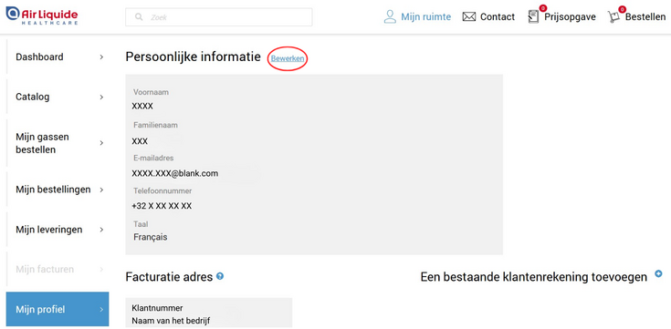671x329 pixels.
Task: Click the Klantnummer label
Action: coord(157,308)
